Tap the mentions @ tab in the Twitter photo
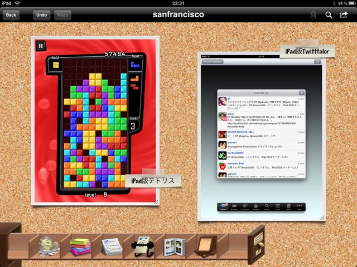This screenshot has height=267, width=357. tap(245, 207)
